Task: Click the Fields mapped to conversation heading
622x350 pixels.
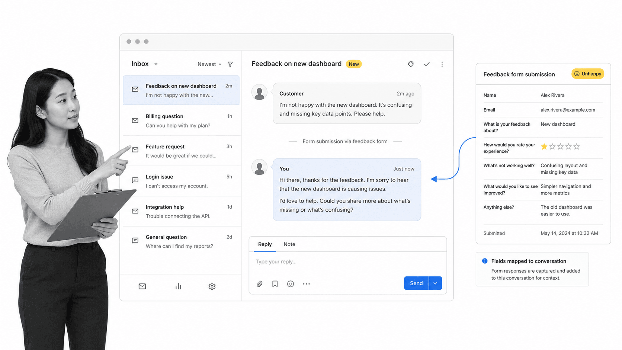Action: (529, 261)
